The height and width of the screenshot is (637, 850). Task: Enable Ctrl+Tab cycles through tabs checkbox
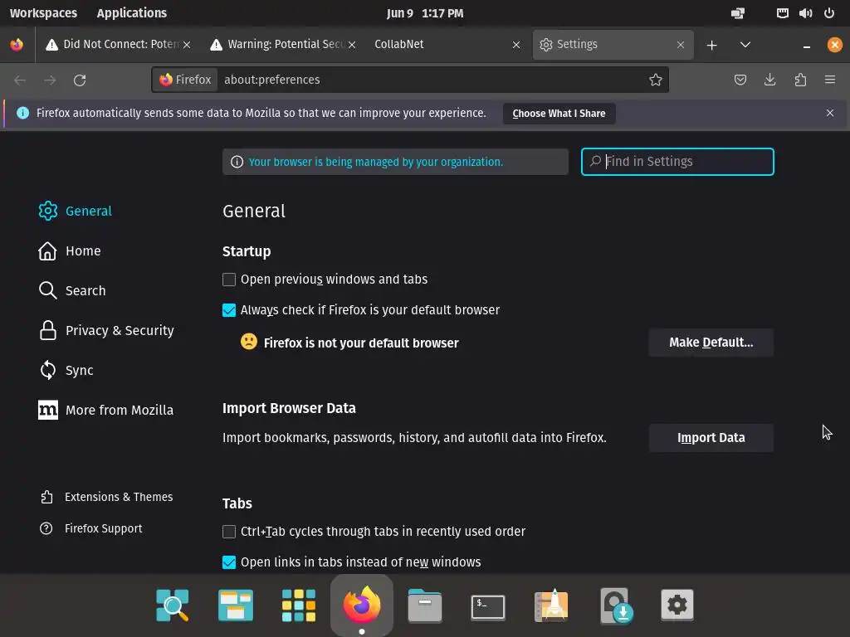(x=229, y=532)
